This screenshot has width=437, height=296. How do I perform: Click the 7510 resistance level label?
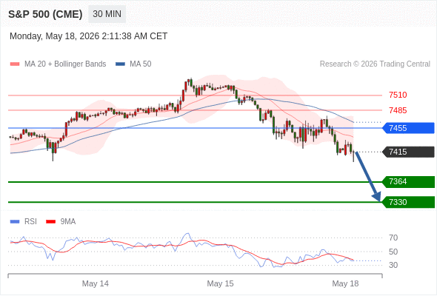398,95
